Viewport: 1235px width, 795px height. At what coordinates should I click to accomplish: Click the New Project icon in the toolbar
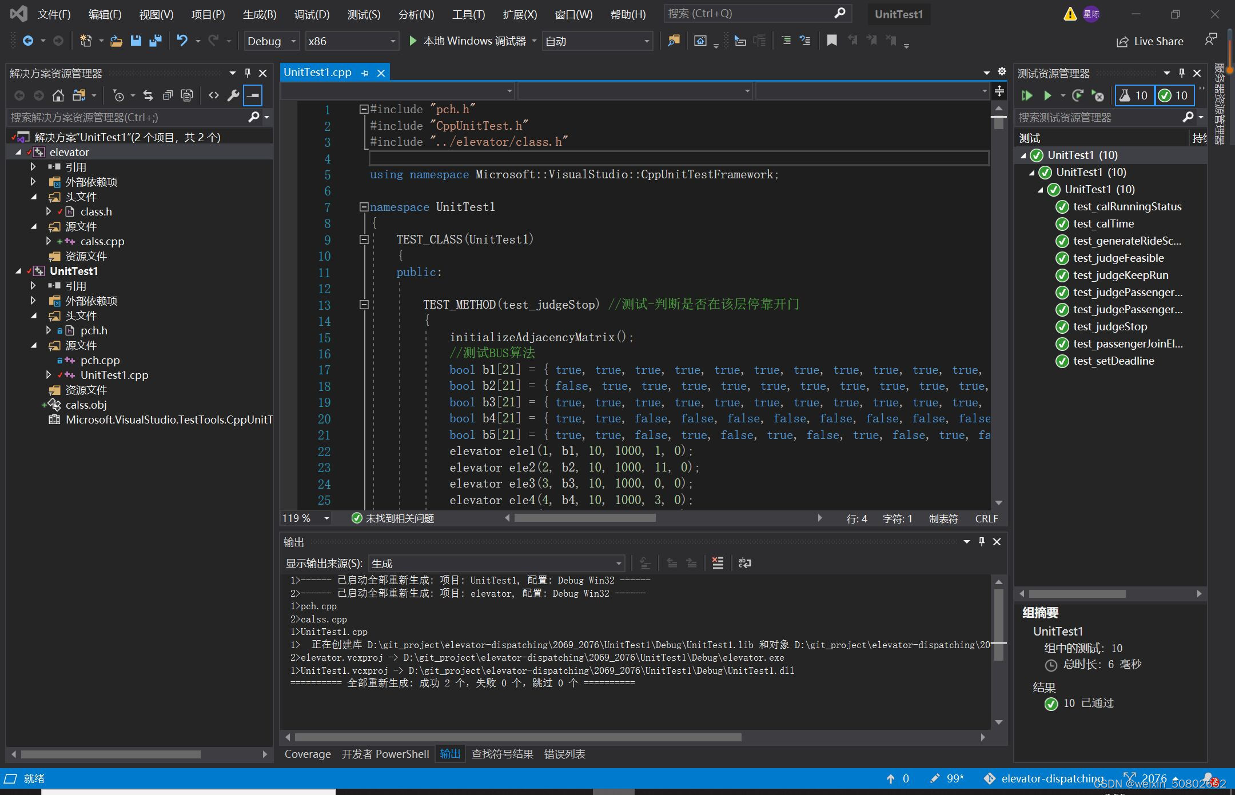tap(86, 41)
